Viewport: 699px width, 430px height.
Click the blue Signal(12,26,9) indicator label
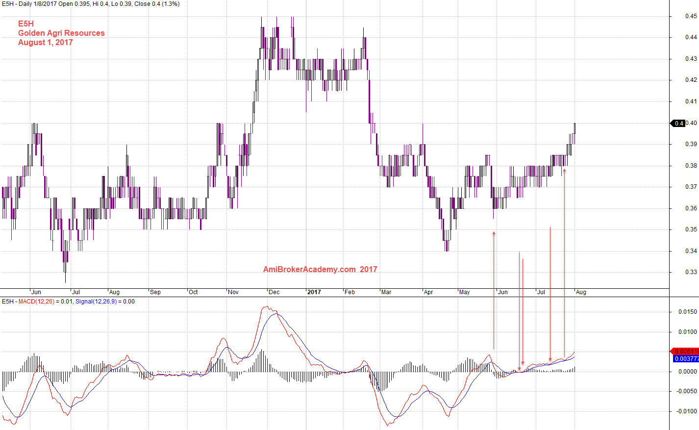pyautogui.click(x=96, y=302)
